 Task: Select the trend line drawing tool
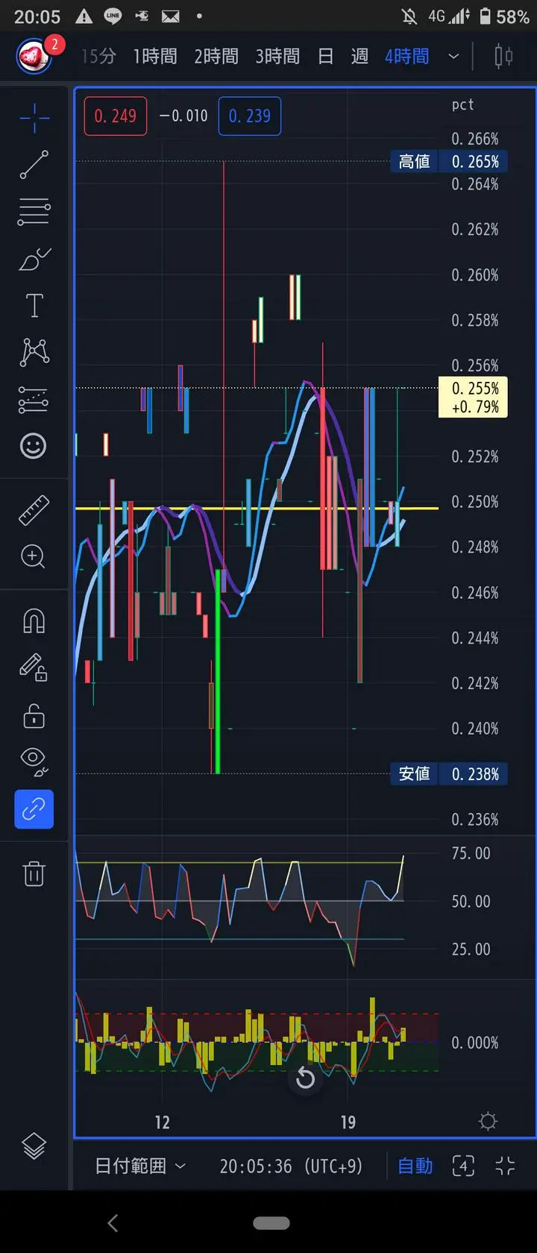(34, 165)
